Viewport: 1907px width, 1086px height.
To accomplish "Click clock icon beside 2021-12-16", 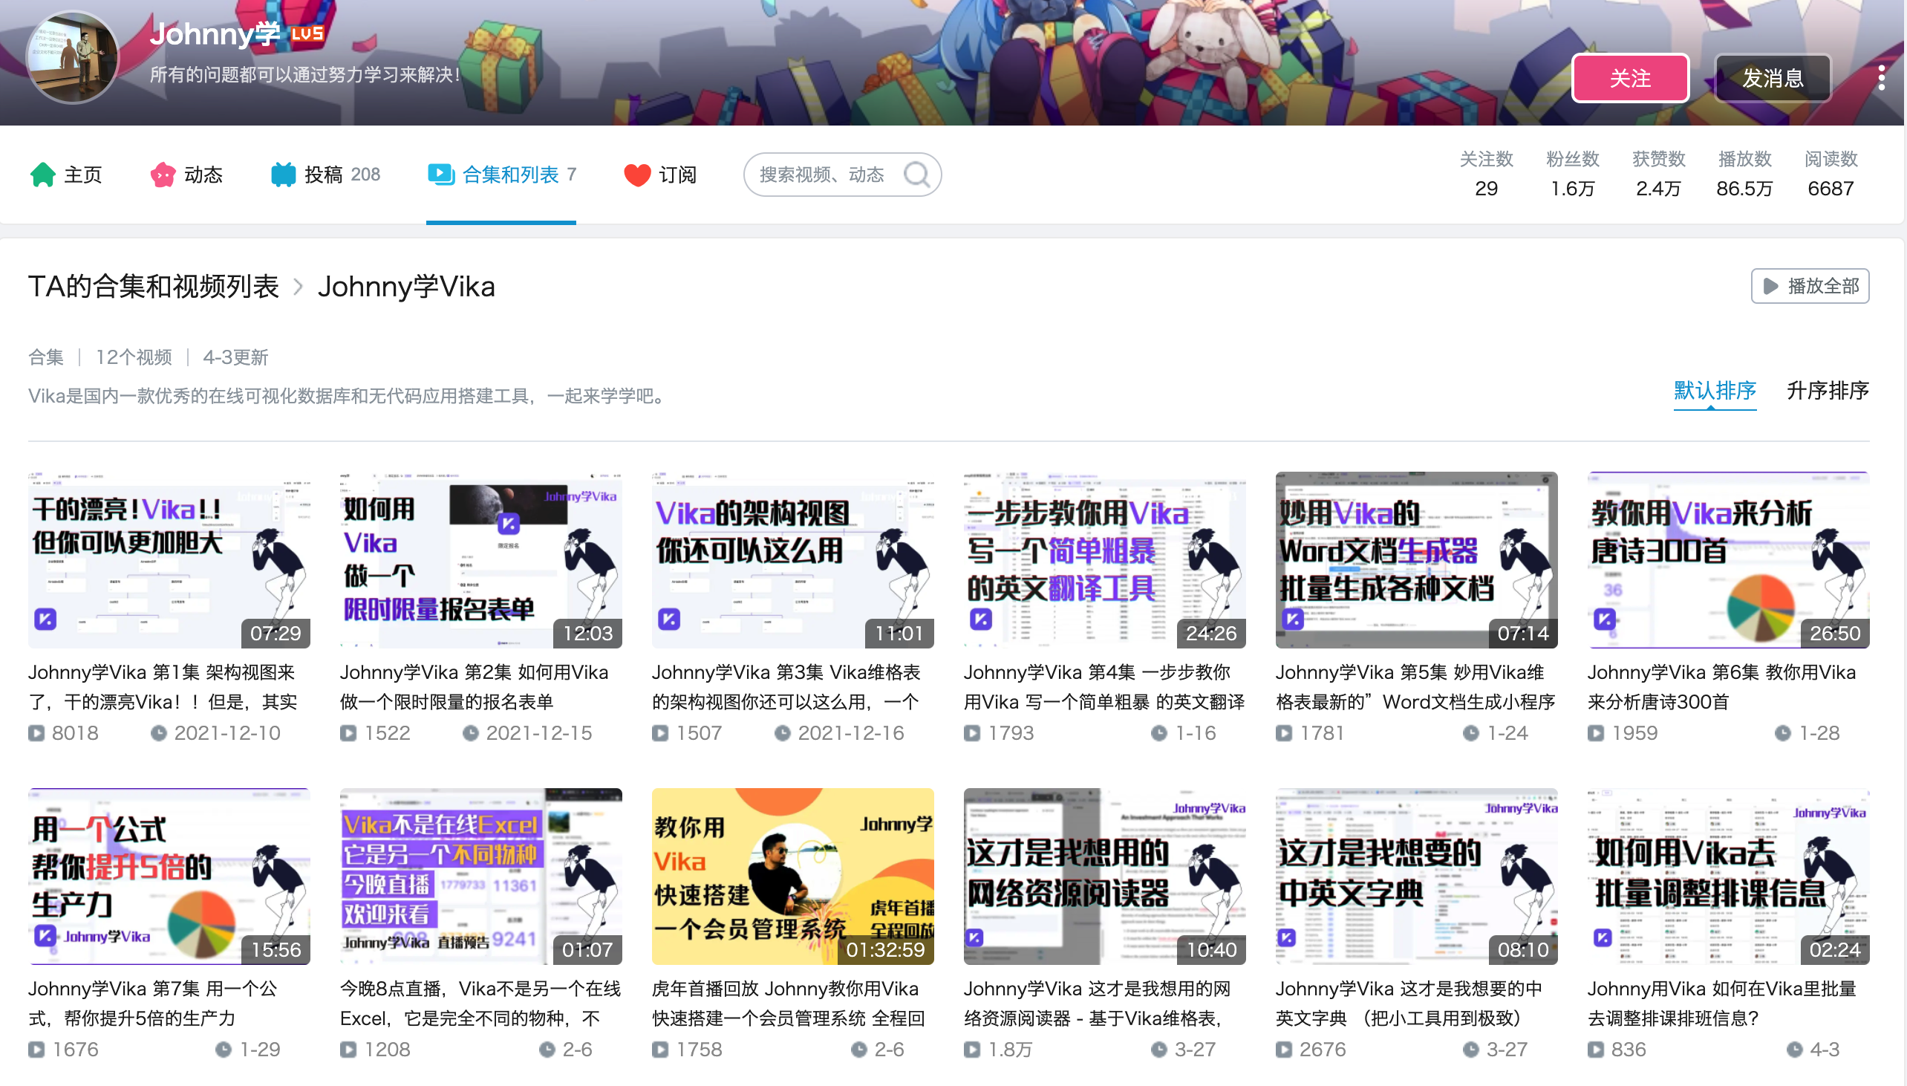I will pyautogui.click(x=782, y=733).
